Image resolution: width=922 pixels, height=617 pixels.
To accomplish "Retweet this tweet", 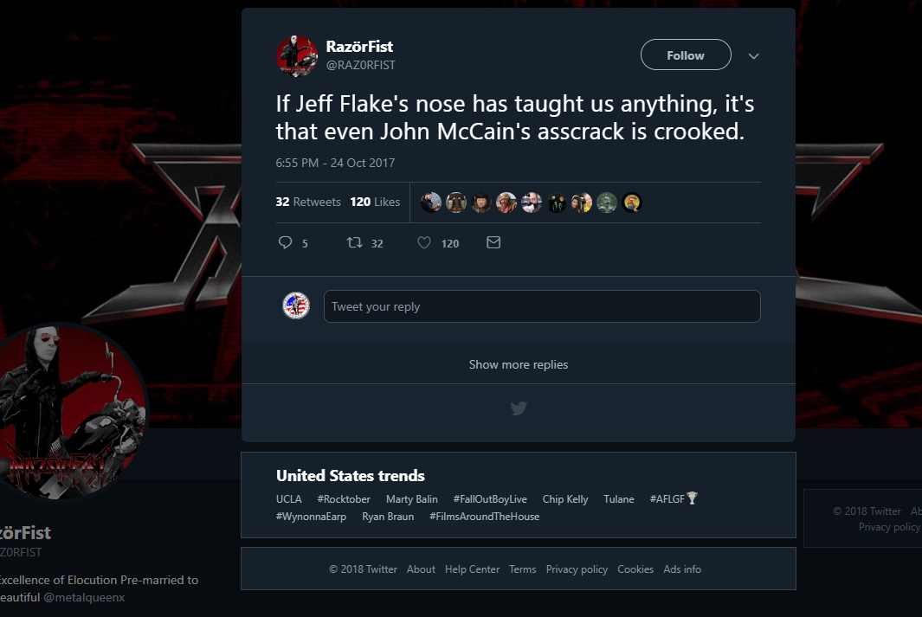I will [354, 243].
